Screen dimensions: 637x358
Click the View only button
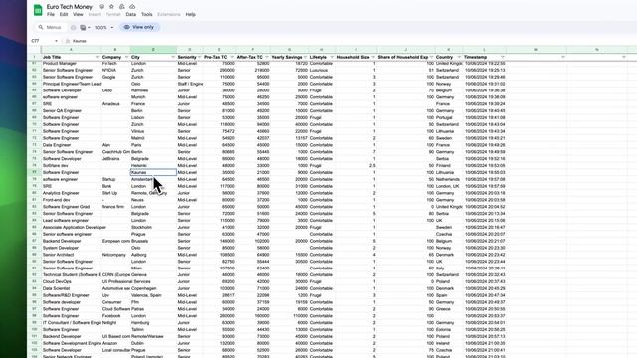pos(139,27)
